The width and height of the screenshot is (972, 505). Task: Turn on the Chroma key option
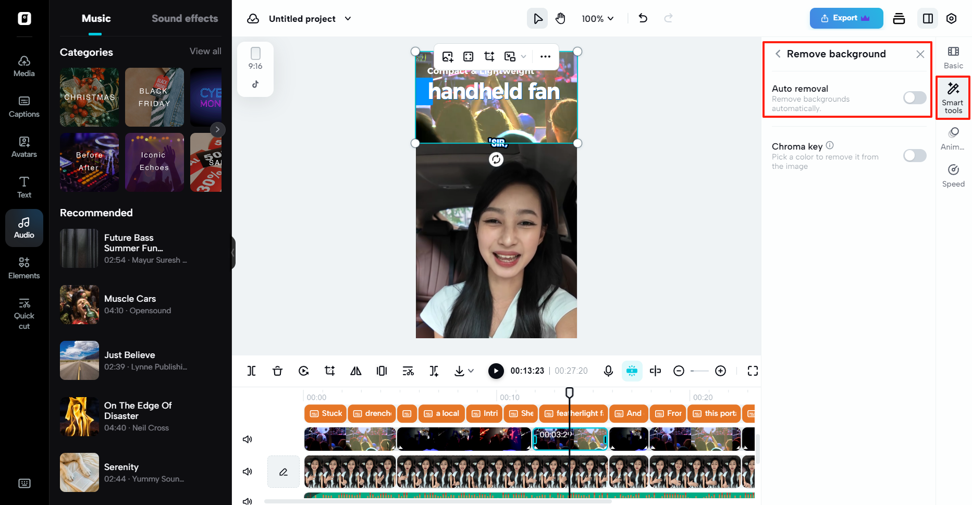coord(914,155)
